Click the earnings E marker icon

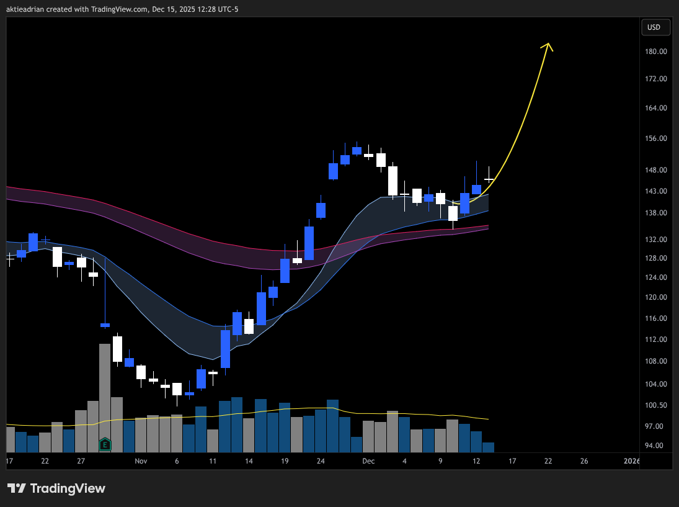[105, 444]
